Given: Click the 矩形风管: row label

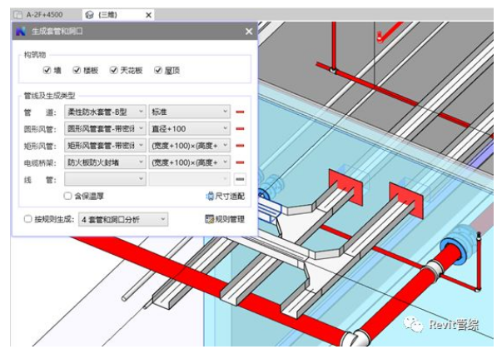Looking at the screenshot, I should point(40,147).
